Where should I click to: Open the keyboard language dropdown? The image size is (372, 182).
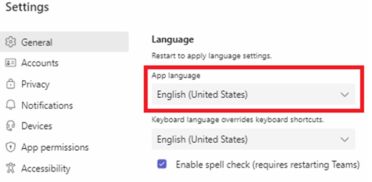pyautogui.click(x=253, y=139)
